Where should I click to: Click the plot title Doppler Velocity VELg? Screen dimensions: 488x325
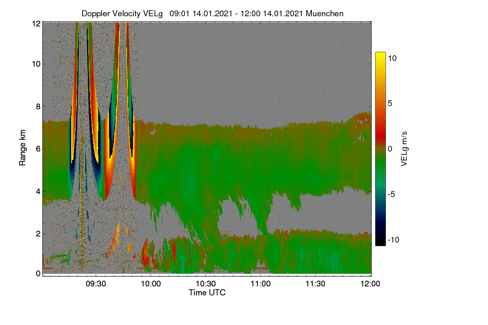[122, 13]
